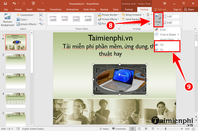The height and width of the screenshot is (131, 198).
Task: Click the zoom slider handle
Action: tap(166, 129)
